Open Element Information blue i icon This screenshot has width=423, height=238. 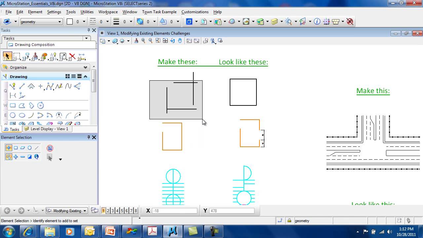tap(317, 21)
